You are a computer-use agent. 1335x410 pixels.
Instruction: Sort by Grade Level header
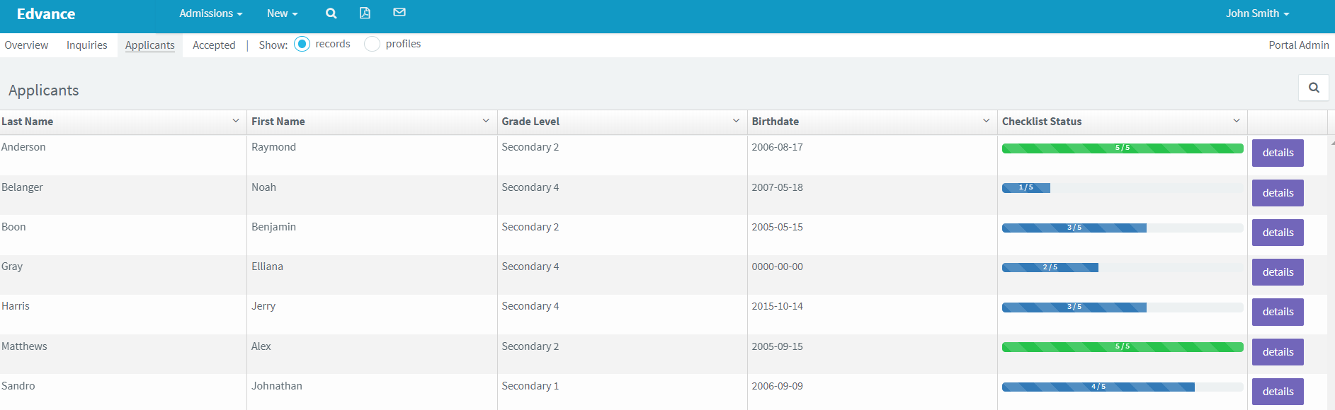pos(530,122)
